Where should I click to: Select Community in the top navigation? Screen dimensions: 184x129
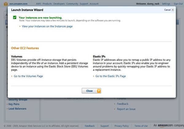click(72, 4)
